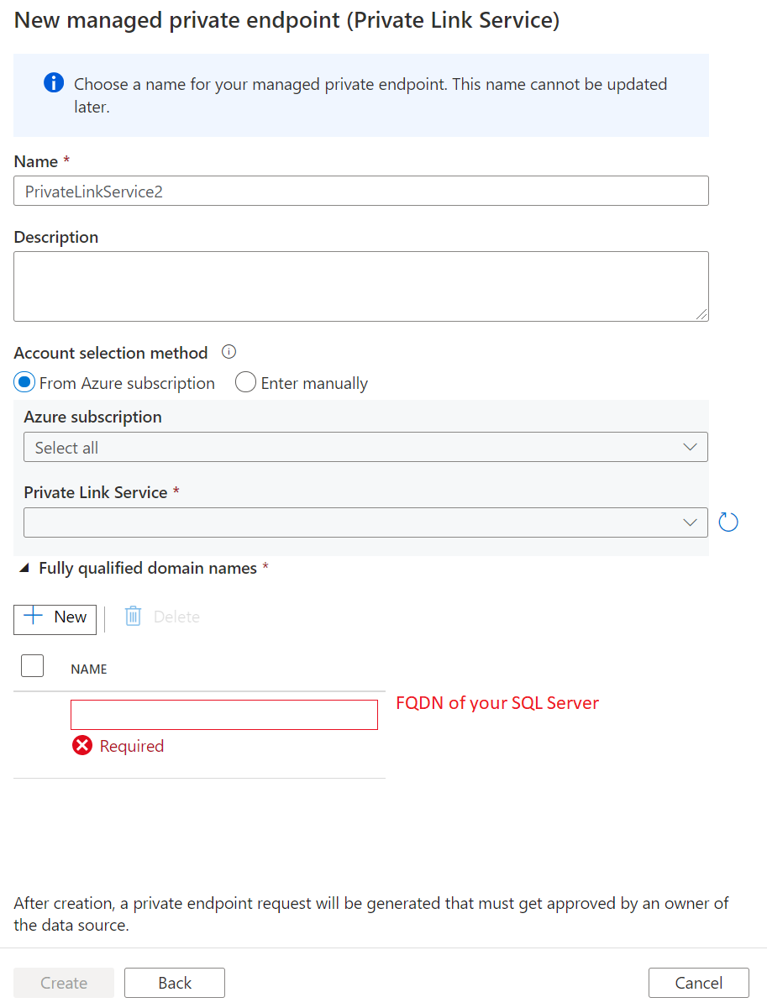This screenshot has width=767, height=1008.
Task: Click the chevron on the Azure subscription dropdown
Action: [691, 446]
